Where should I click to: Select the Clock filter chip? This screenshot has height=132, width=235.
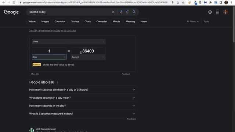[x=87, y=22]
